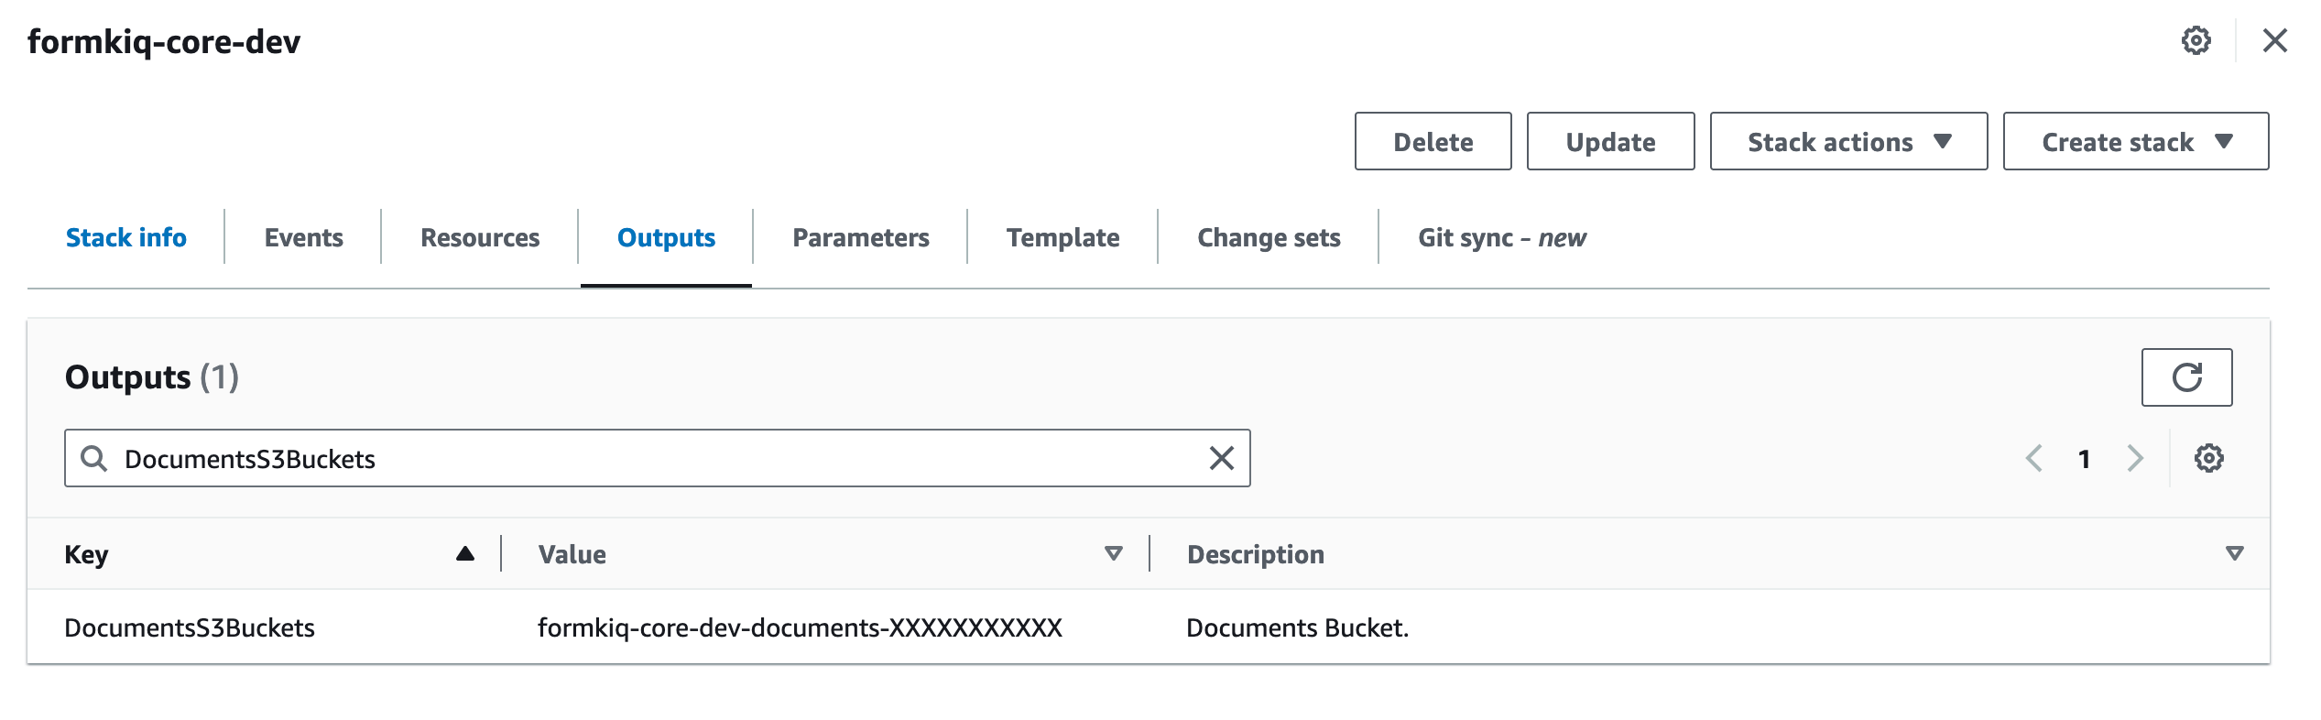Go to next outputs page
The height and width of the screenshot is (720, 2321).
pos(2135,458)
